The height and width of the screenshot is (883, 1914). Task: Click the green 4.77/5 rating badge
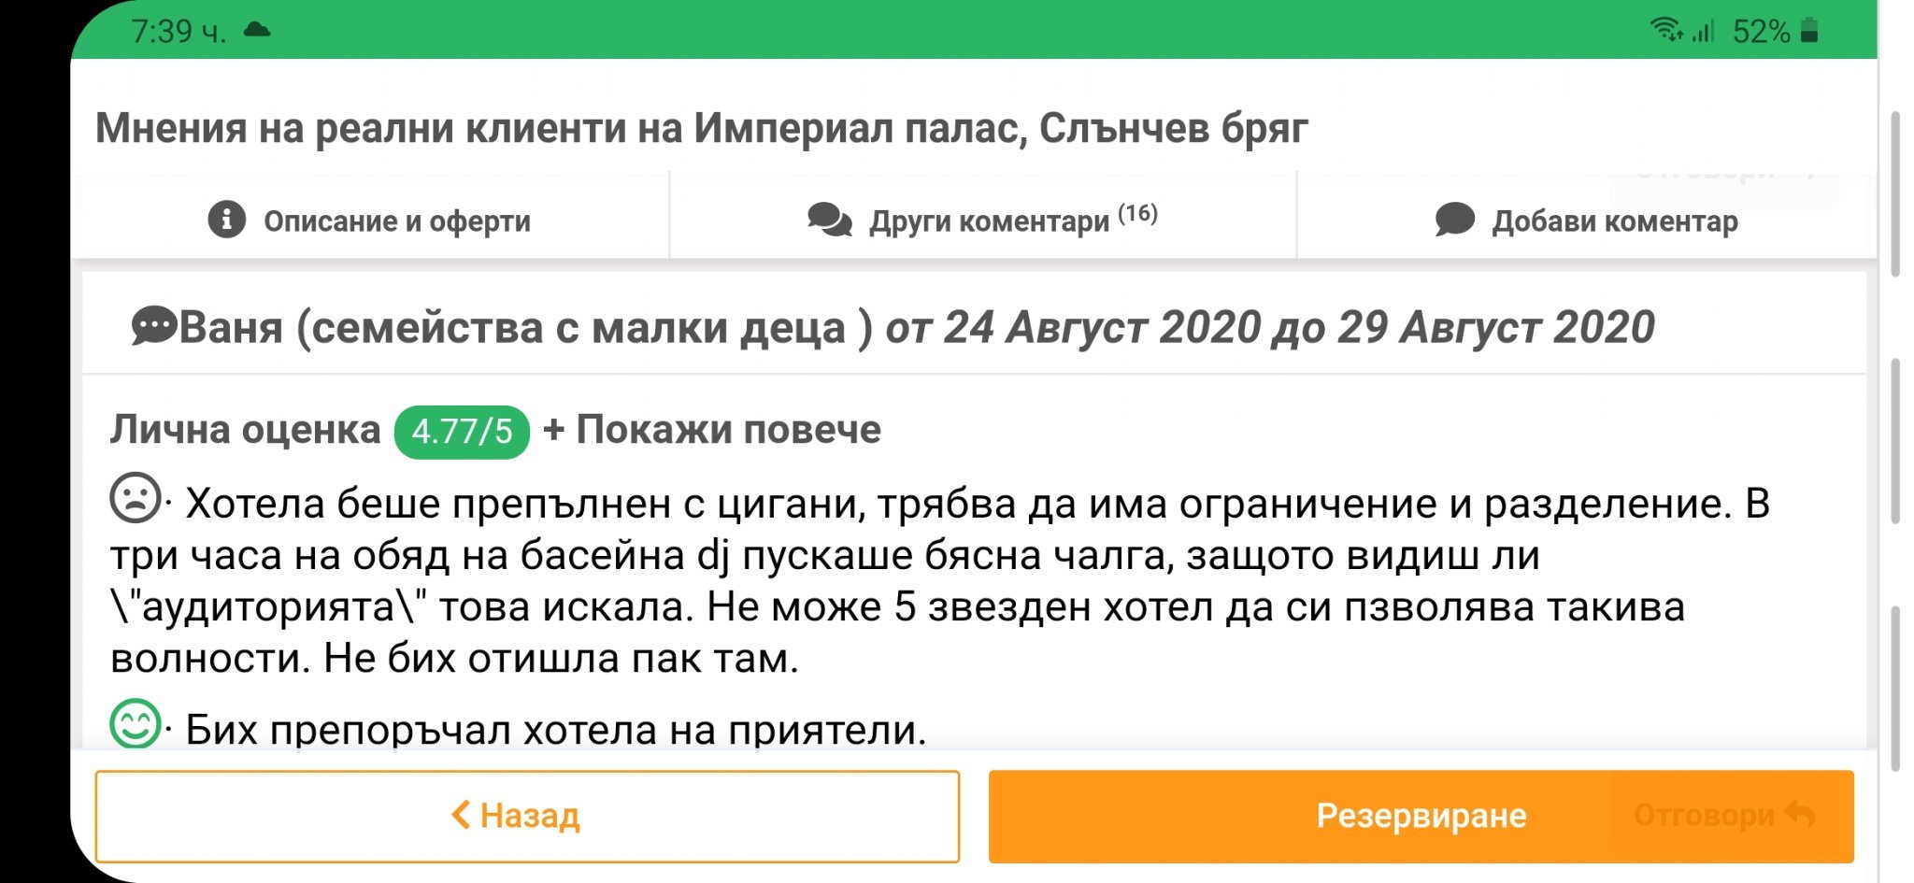[462, 432]
